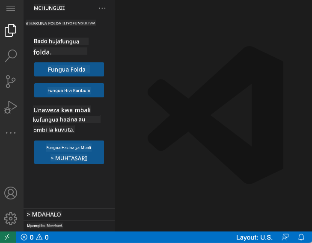
Task: Open the Source Control view
Action: coord(11,81)
